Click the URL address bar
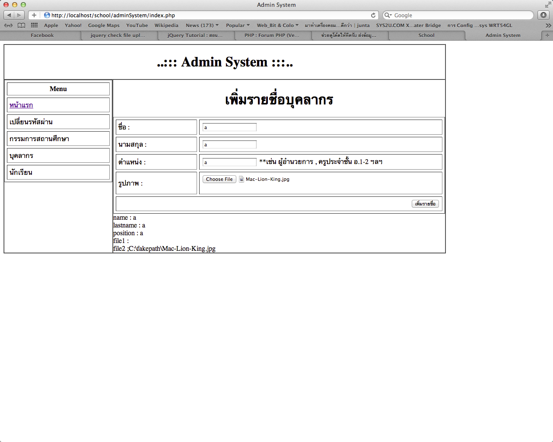The width and height of the screenshot is (553, 442). [x=203, y=15]
